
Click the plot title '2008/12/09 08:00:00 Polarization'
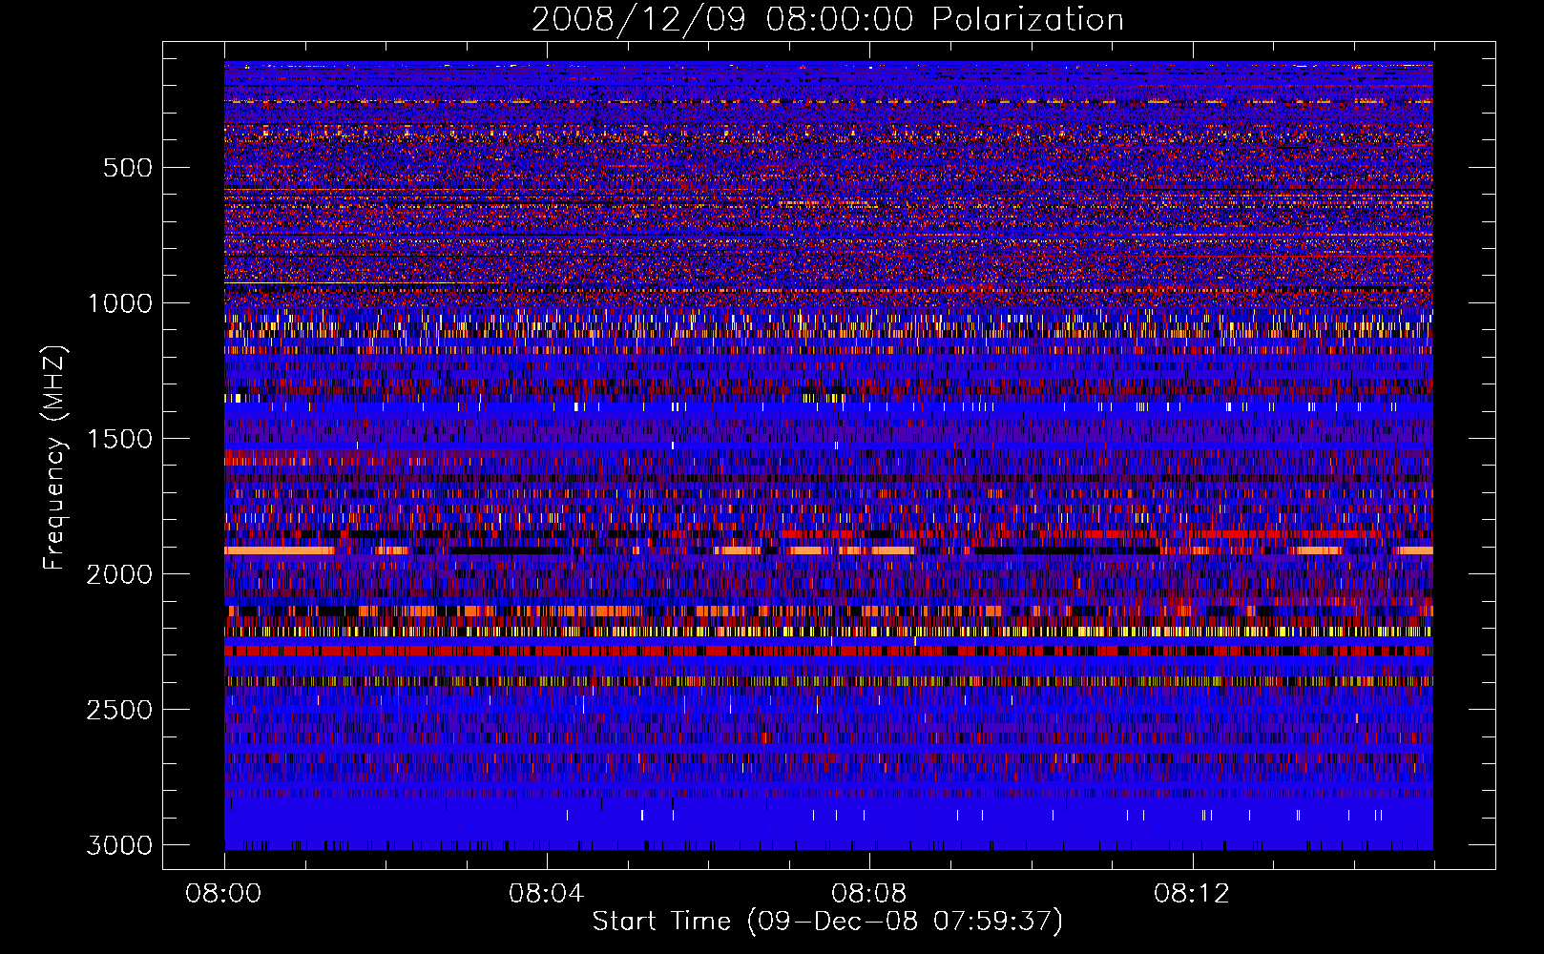click(x=827, y=20)
